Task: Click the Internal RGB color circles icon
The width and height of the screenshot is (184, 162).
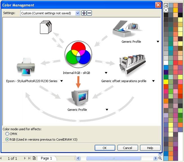Action: tap(78, 54)
